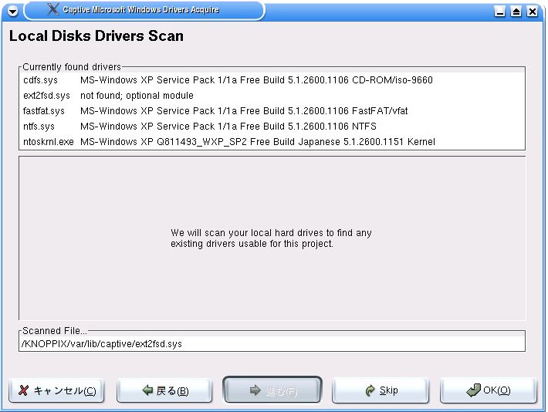
Task: Click the X application icon in title bar
Action: pyautogui.click(x=53, y=9)
